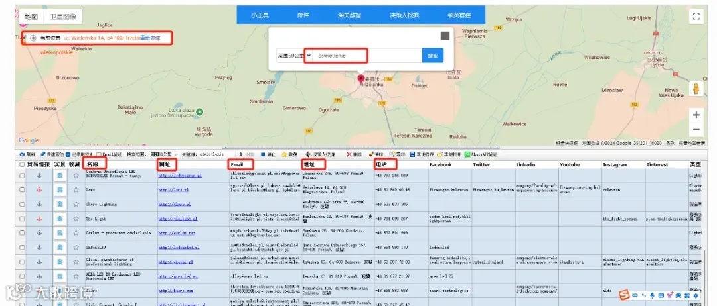Toggle fullscreen map view icon
The height and width of the screenshot is (306, 717).
pos(696,17)
